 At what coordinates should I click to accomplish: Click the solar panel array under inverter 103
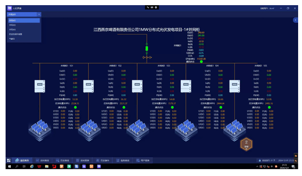pyautogui.click(x=137, y=130)
